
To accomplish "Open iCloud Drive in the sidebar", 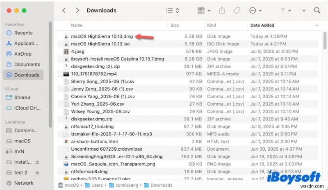I will tap(23, 108).
